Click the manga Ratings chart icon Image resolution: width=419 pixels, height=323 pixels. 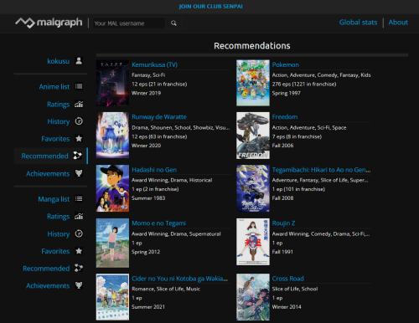point(79,216)
